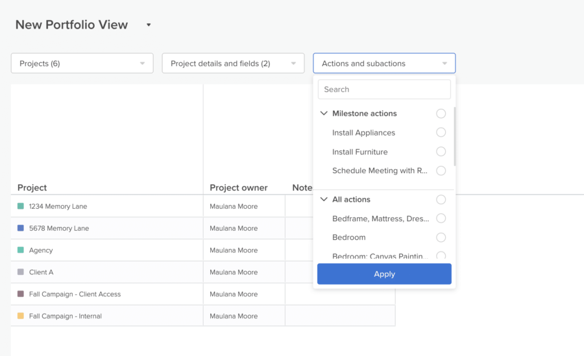Click the dropdown list scrollbar

455,136
